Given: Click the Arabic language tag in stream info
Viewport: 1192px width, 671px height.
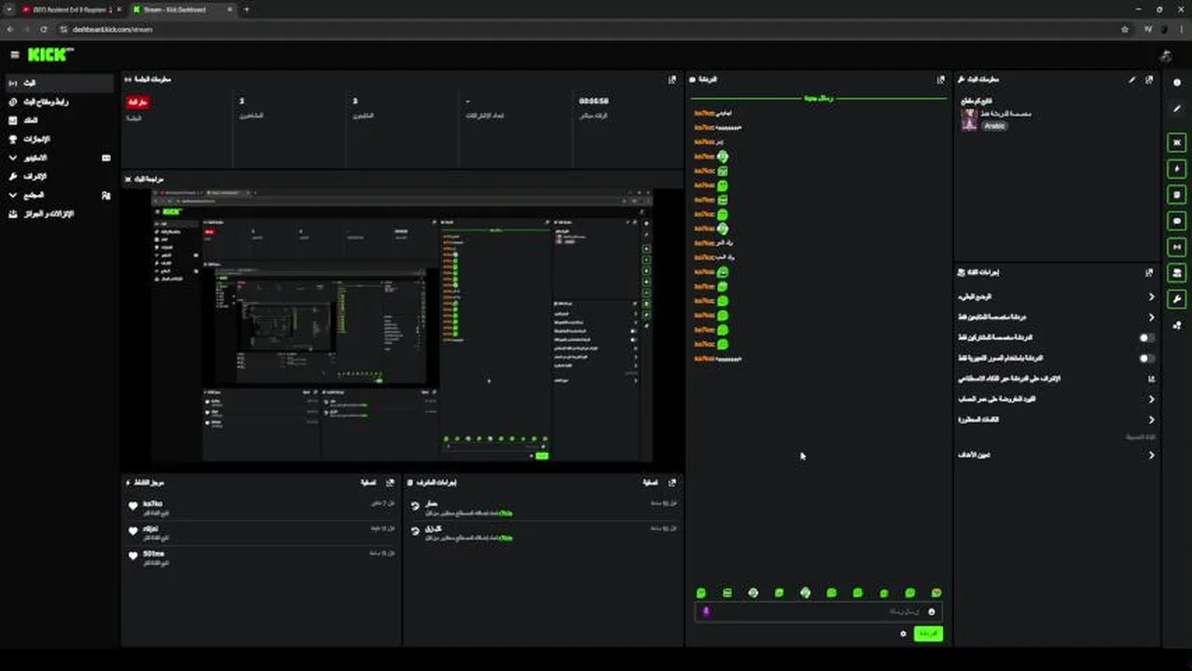Looking at the screenshot, I should [x=994, y=126].
